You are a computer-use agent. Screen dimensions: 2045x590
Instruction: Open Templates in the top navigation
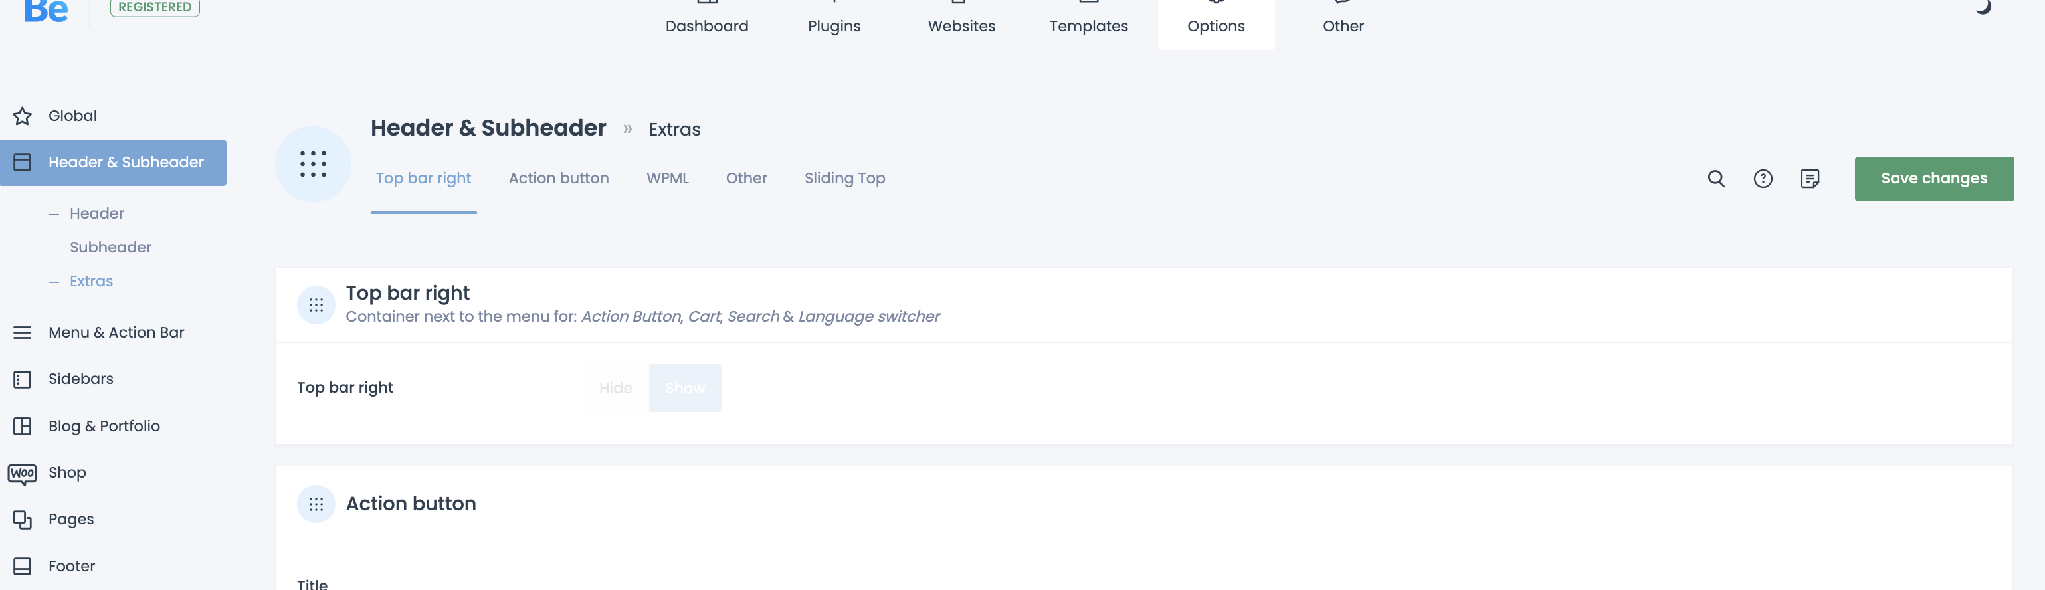pos(1088,25)
